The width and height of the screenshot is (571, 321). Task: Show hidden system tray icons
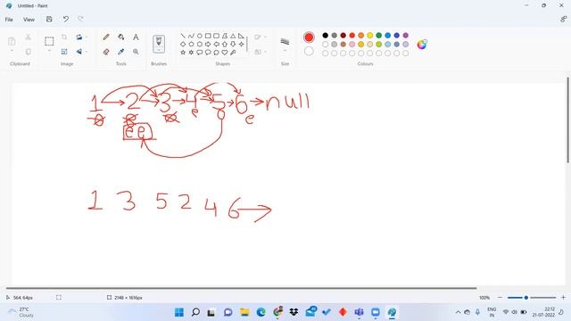[x=458, y=312]
